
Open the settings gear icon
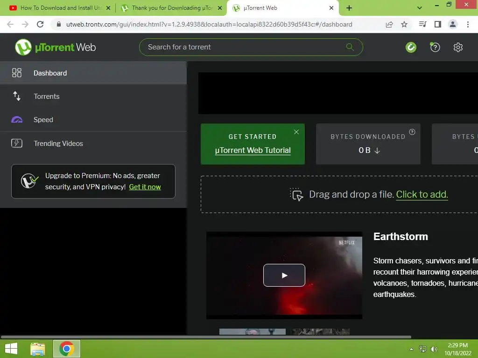click(x=458, y=47)
